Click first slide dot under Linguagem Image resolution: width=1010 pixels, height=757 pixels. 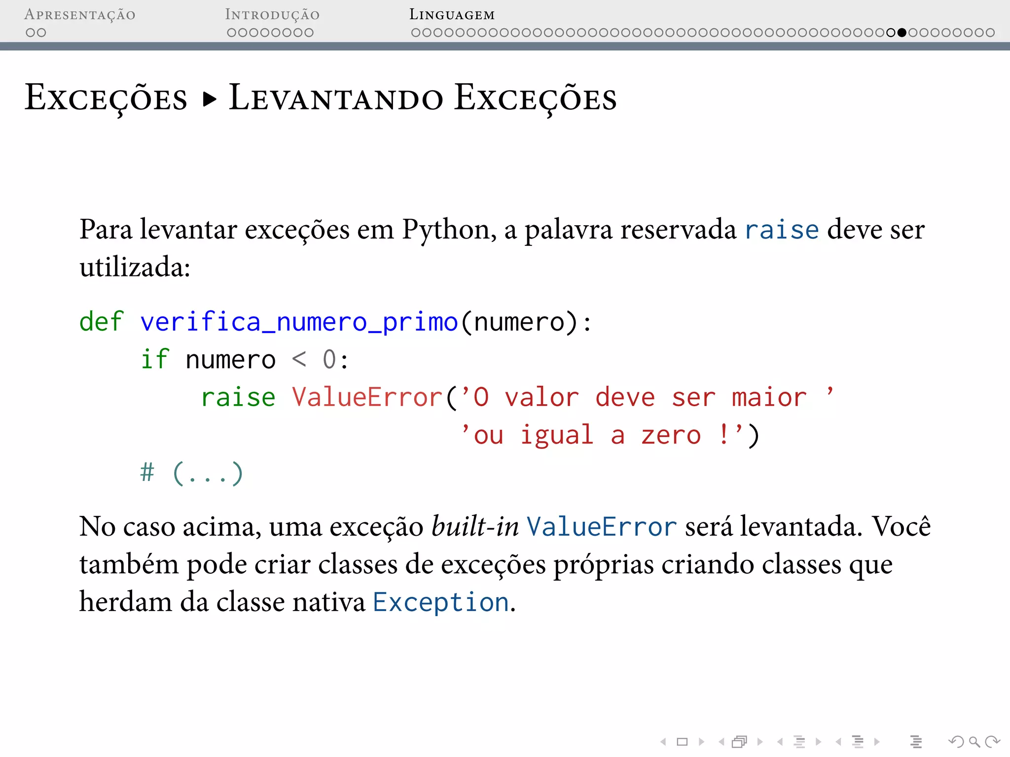pos(416,33)
